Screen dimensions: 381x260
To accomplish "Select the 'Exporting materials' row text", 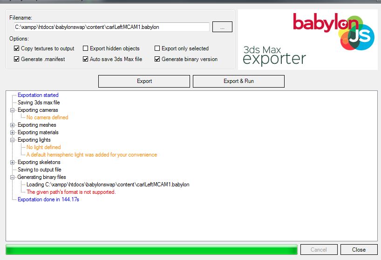I will (38, 132).
